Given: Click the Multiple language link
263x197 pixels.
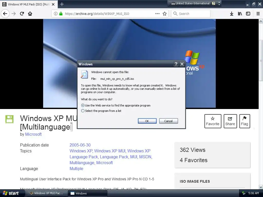Looking at the screenshot, I should point(76,169).
